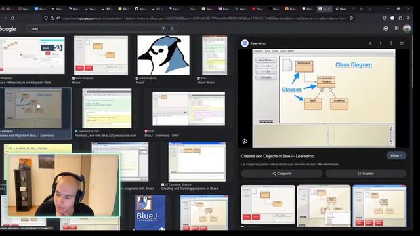Open the Google apps grid

tap(396, 28)
